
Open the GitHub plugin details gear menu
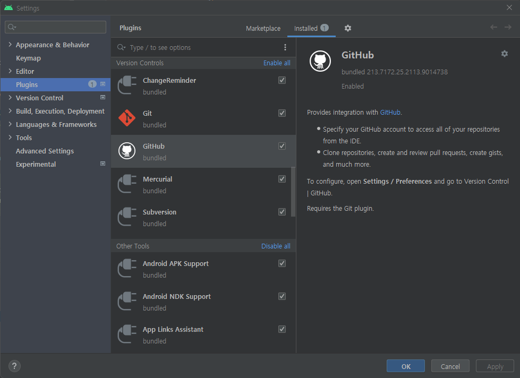tap(505, 54)
